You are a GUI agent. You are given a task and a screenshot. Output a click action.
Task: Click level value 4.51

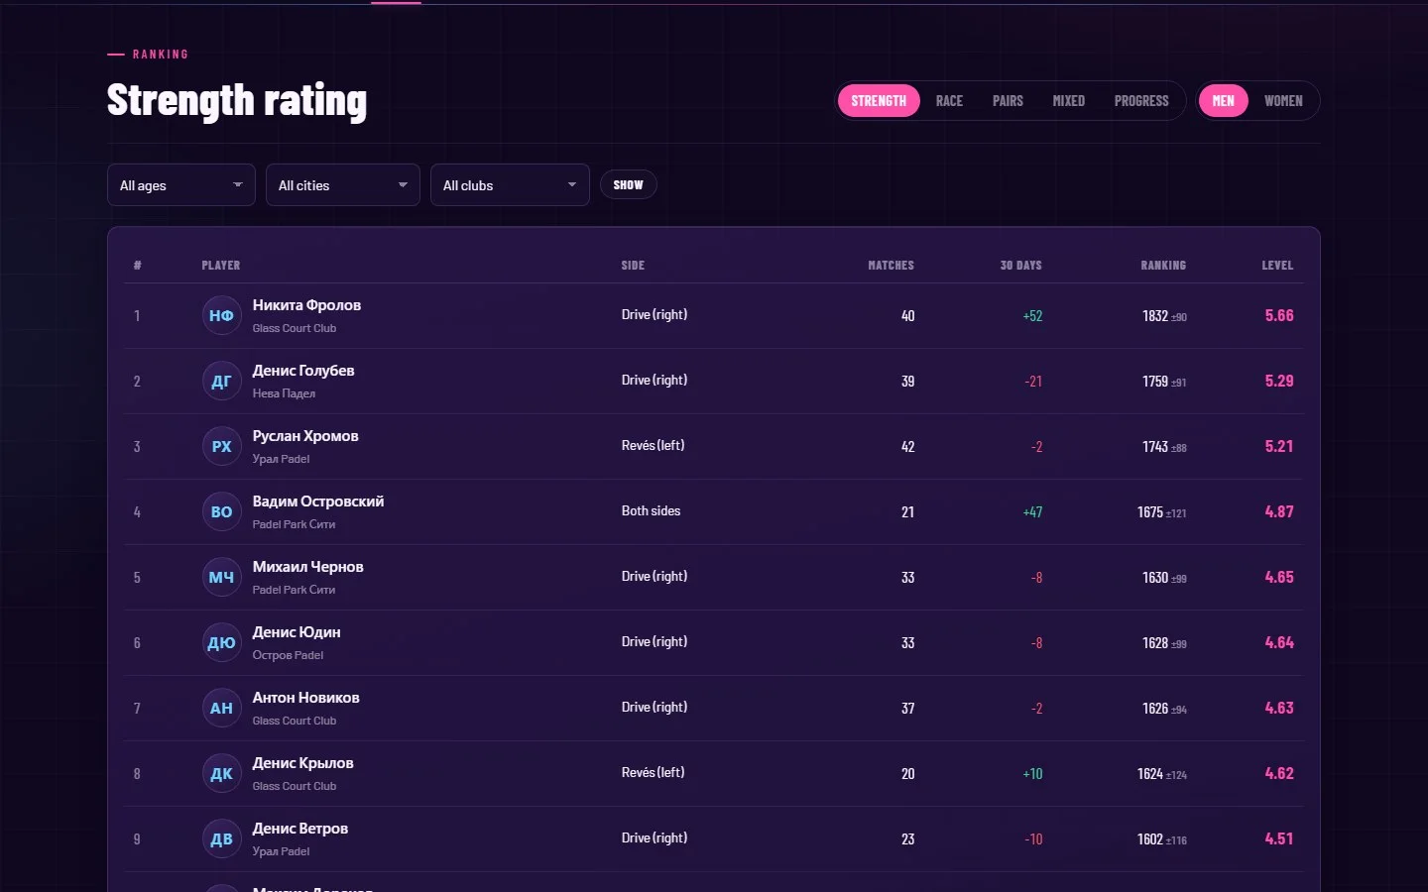(1279, 839)
